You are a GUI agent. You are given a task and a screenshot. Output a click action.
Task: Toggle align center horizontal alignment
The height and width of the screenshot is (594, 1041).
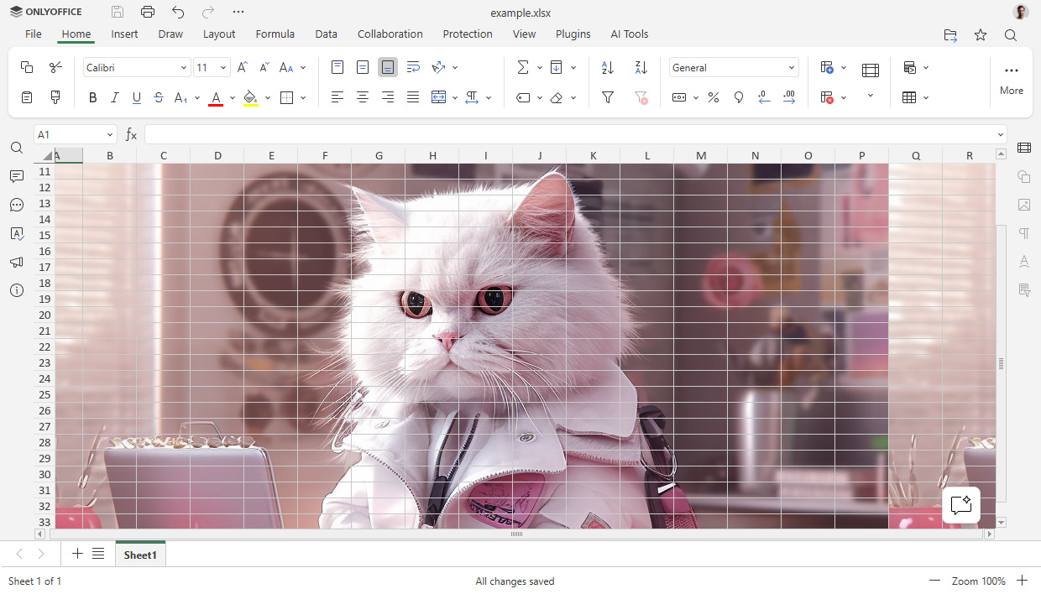pyautogui.click(x=363, y=97)
